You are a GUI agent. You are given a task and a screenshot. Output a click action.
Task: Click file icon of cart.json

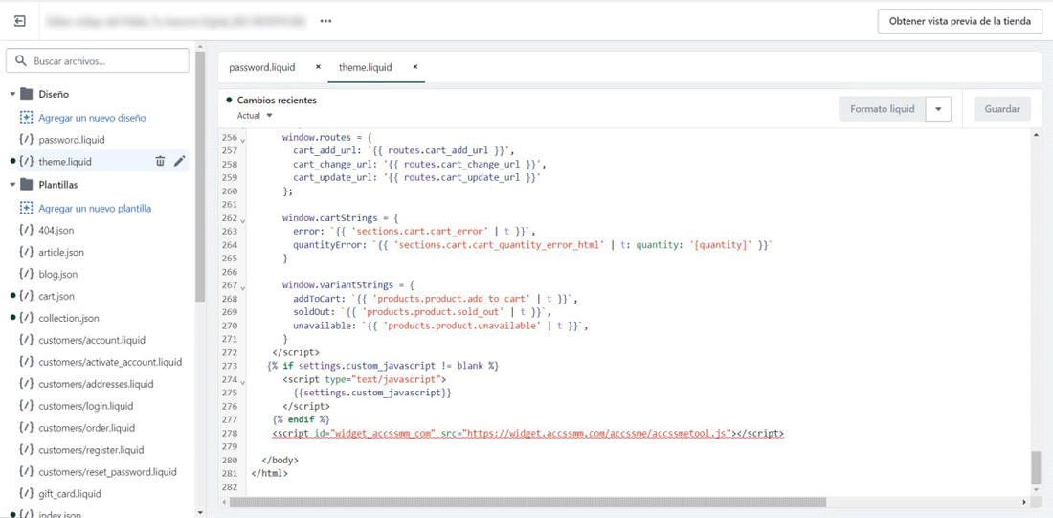pos(26,296)
